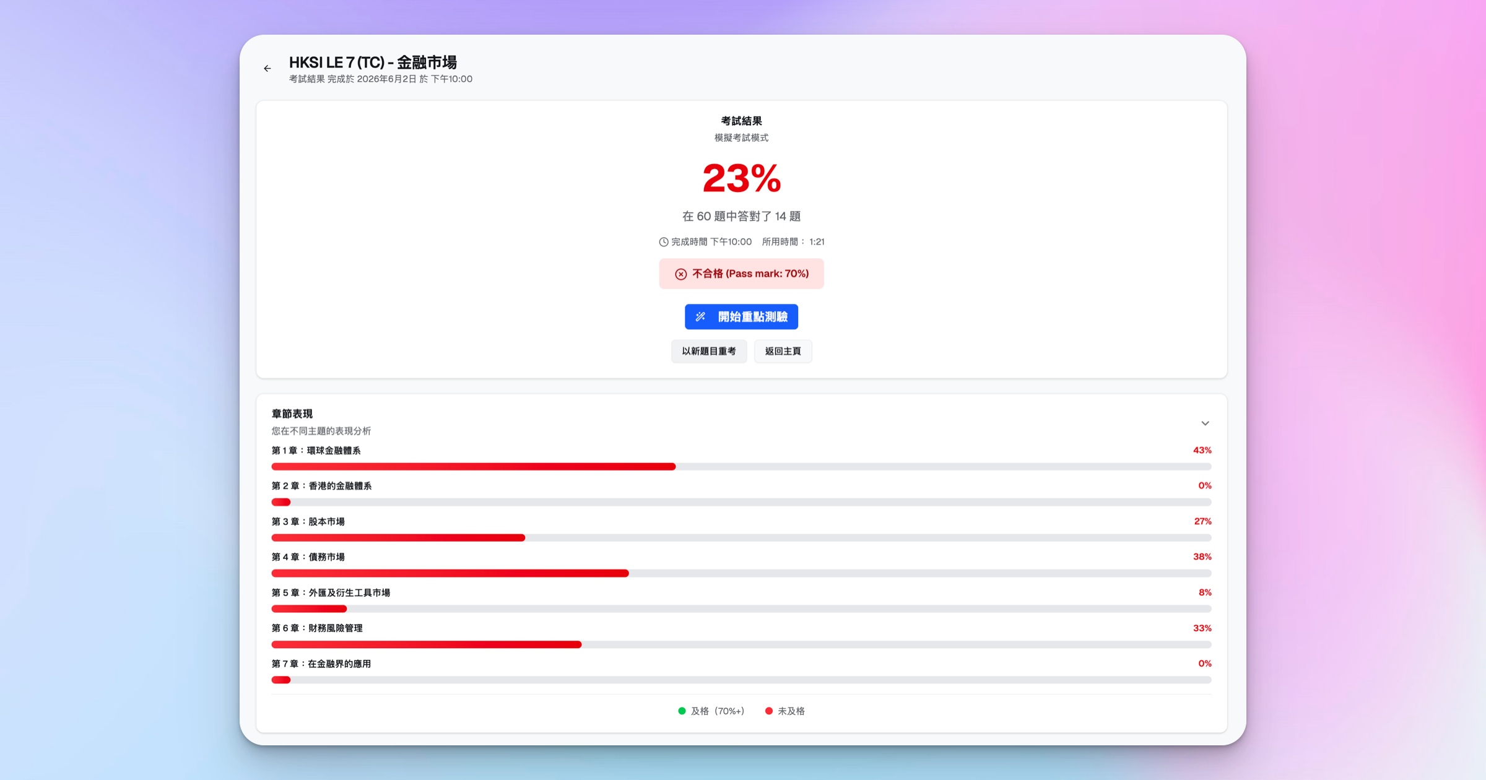Click the 27% score for chapter 3
Viewport: 1486px width, 780px height.
(1202, 521)
